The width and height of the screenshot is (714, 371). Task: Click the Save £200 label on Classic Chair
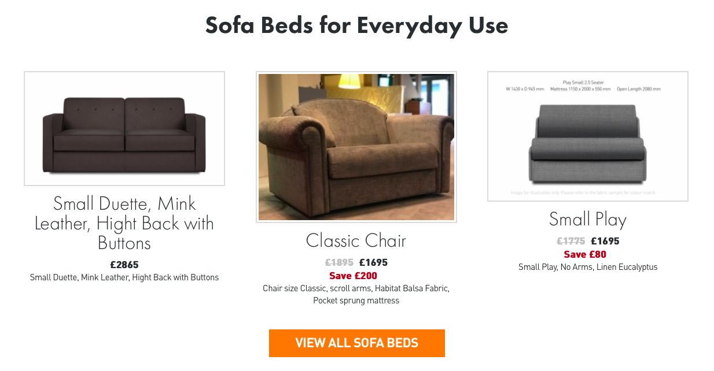click(x=353, y=276)
